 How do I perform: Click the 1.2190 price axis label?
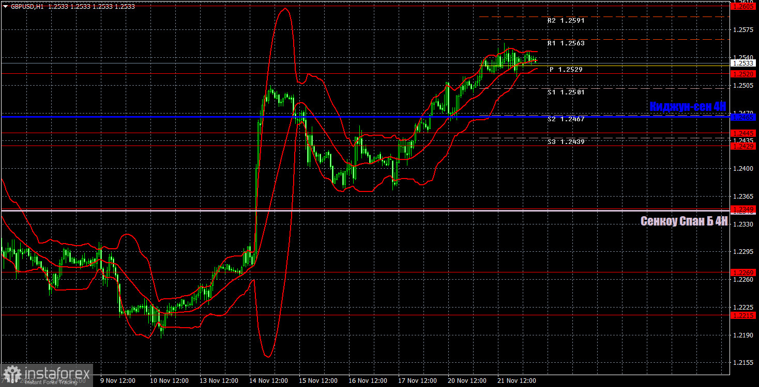tap(743, 335)
